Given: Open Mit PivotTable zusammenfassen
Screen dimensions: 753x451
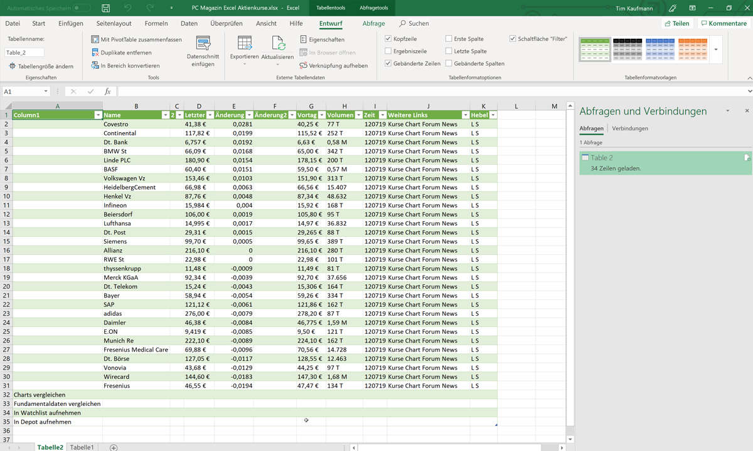Looking at the screenshot, I should pyautogui.click(x=136, y=39).
